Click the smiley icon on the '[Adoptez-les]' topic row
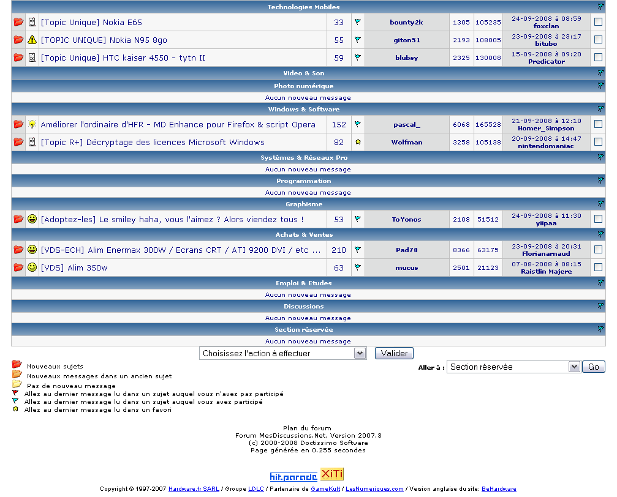This screenshot has height=497, width=617. tap(31, 219)
